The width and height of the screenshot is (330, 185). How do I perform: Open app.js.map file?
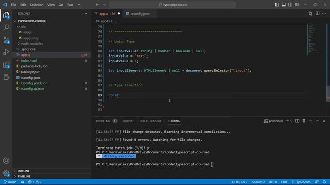tap(31, 38)
